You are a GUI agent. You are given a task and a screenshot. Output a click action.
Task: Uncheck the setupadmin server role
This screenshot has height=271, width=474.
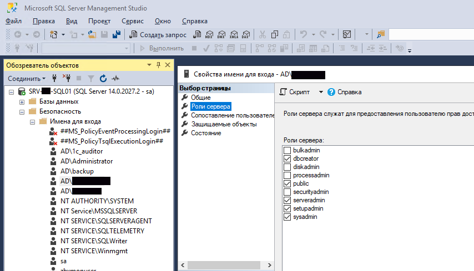[287, 208]
